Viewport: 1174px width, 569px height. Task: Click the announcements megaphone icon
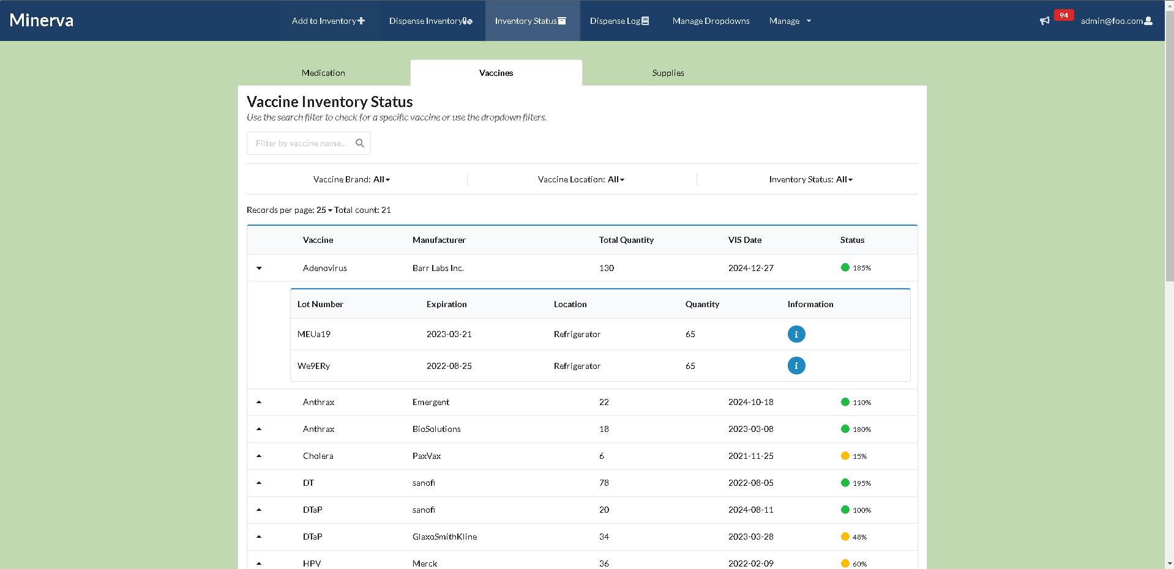click(x=1045, y=21)
